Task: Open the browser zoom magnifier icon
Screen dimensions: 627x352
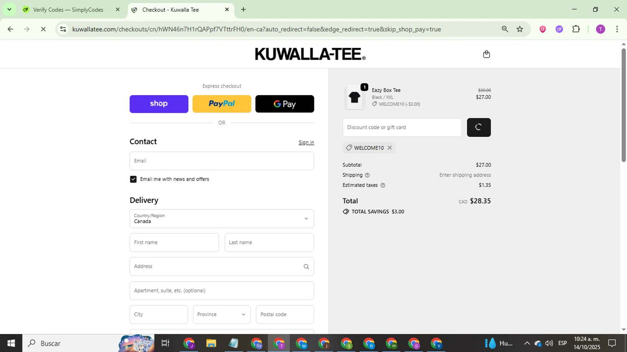Action: point(505,29)
